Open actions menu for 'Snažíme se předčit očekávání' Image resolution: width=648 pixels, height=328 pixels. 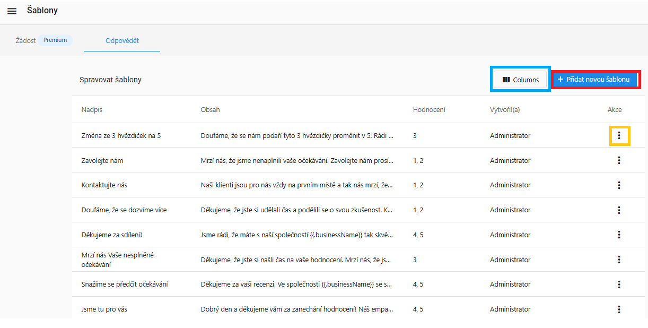click(x=619, y=284)
